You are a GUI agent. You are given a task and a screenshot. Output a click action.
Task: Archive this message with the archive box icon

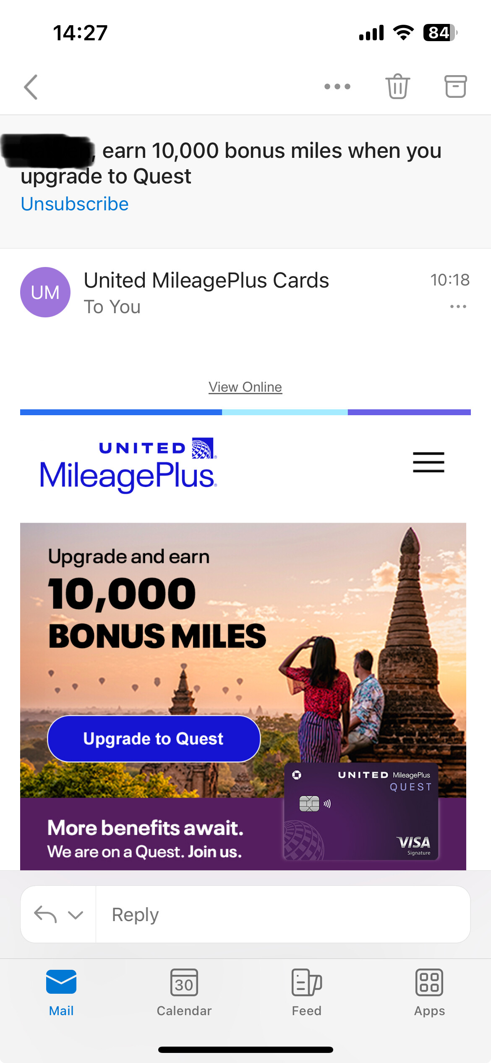(x=455, y=86)
